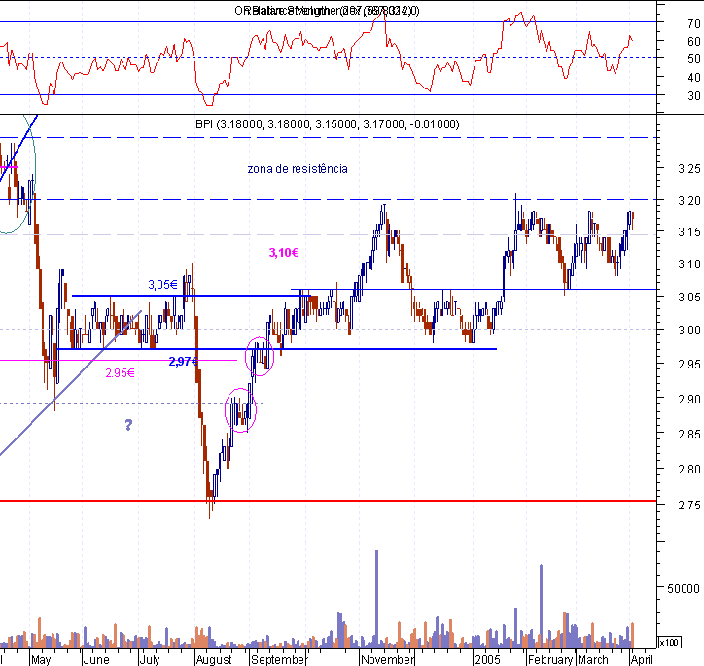Select the blue 2,97€ support label
Screen dimensions: 704x666
(x=183, y=362)
